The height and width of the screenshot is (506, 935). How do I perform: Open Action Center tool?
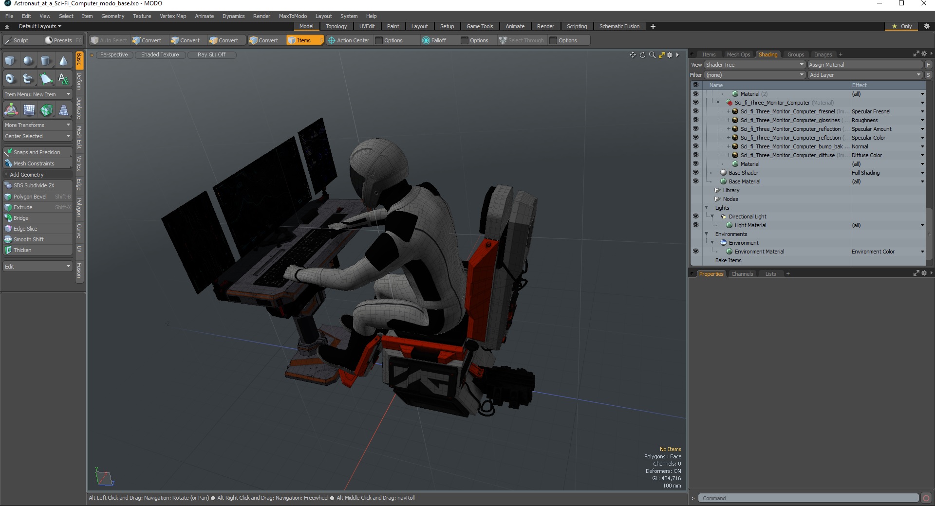coord(349,40)
